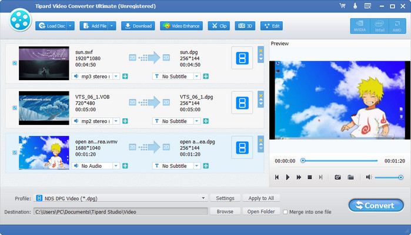
Task: Open mp3 stereo audio track dropdown for sun.swf
Action: point(116,77)
